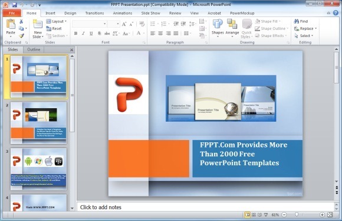Toggle Align Text Right

coord(168,34)
